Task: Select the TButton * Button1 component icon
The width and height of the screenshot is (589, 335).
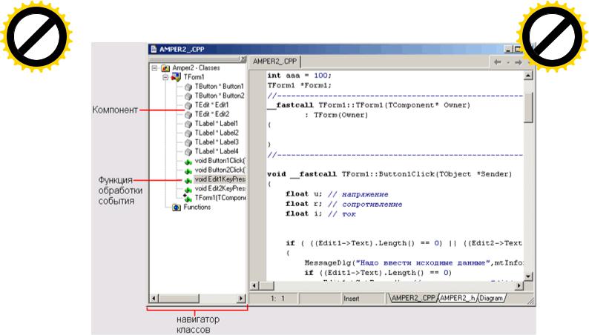Action: tap(188, 87)
